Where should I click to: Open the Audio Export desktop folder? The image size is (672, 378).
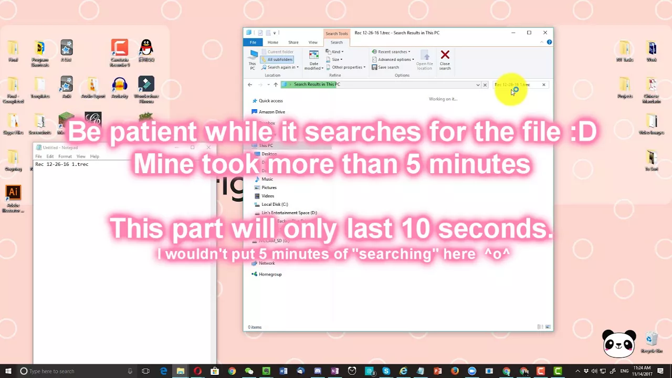[x=93, y=88]
